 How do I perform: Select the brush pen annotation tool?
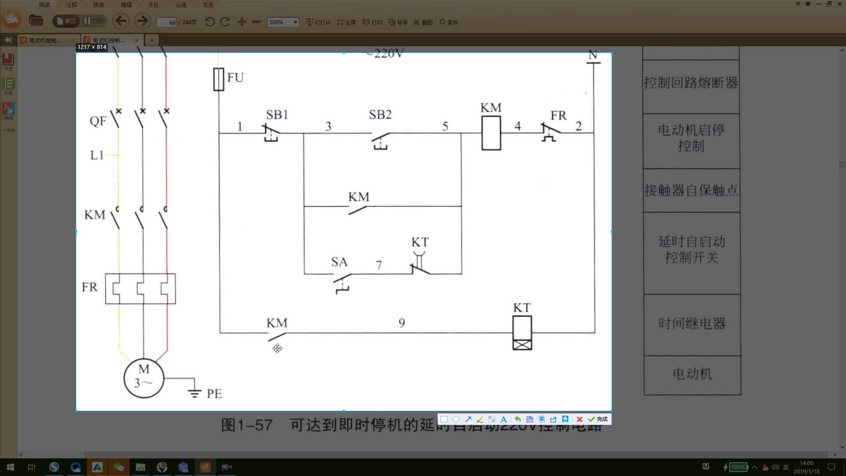click(x=480, y=419)
